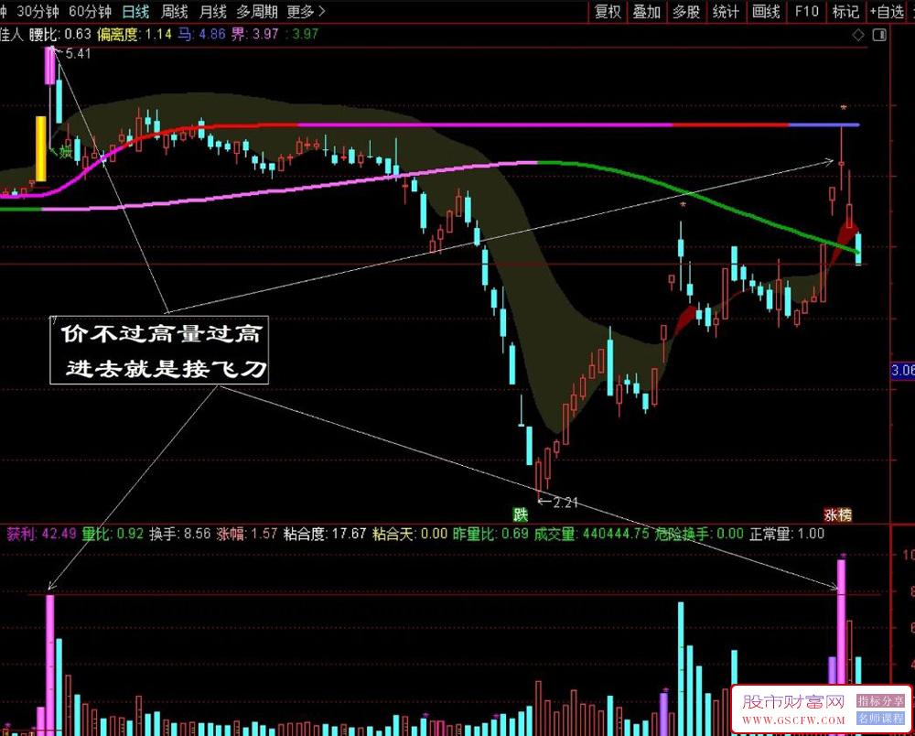Click the 获利: 42.49 value
Image resolution: width=915 pixels, height=736 pixels.
(41, 534)
